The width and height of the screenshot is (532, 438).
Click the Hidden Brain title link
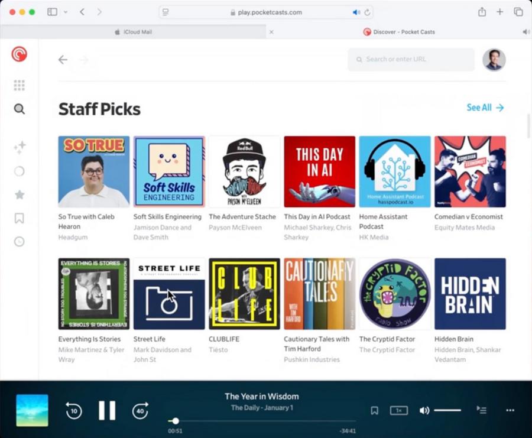pos(453,339)
